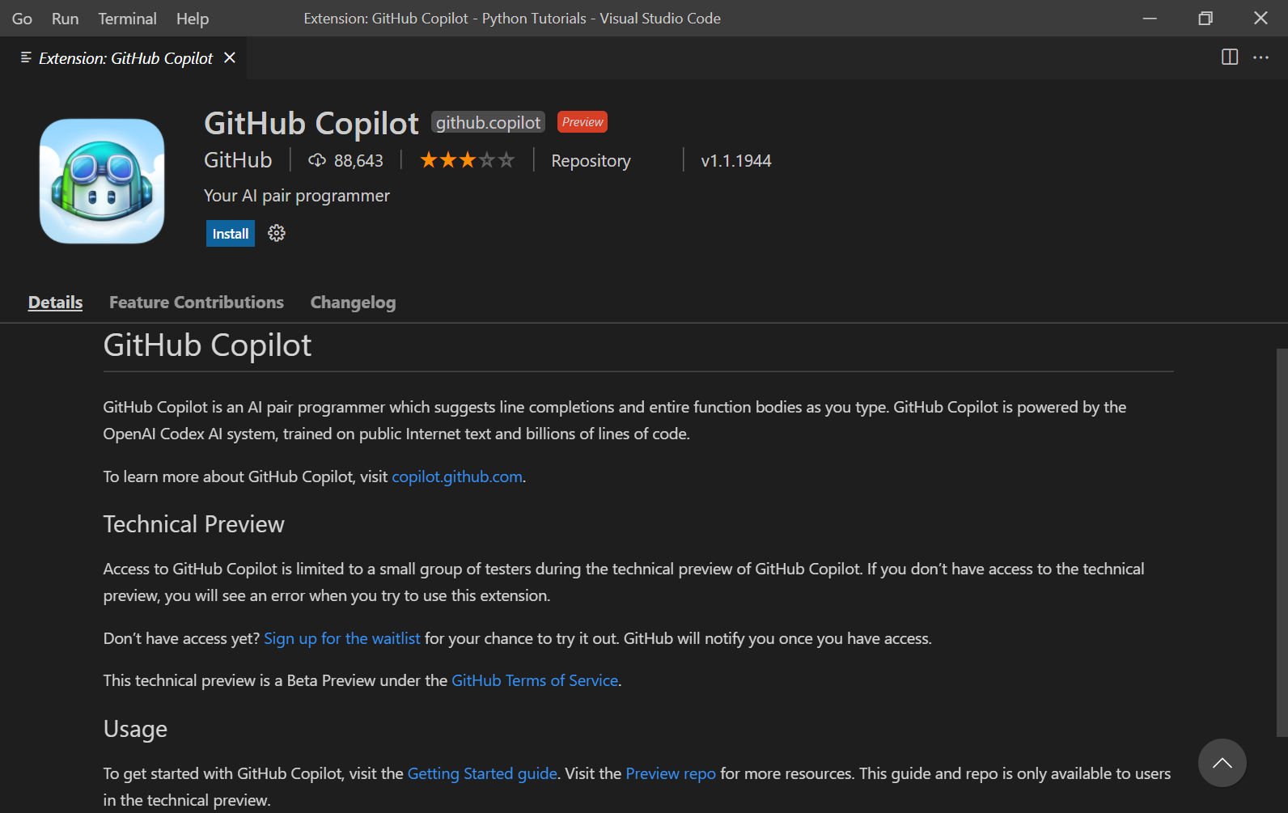Open the Repository link
The height and width of the screenshot is (813, 1288).
(x=591, y=161)
